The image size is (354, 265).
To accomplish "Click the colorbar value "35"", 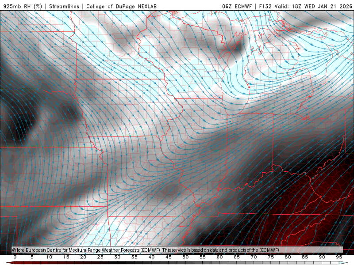I will [135, 257].
